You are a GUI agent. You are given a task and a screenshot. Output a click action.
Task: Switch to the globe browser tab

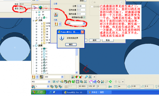[41, 7]
